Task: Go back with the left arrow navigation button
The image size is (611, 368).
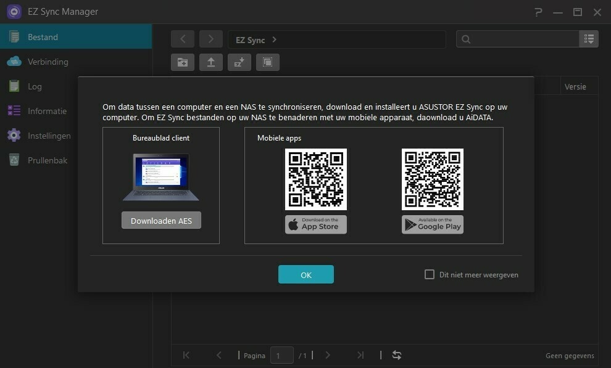Action: (183, 39)
